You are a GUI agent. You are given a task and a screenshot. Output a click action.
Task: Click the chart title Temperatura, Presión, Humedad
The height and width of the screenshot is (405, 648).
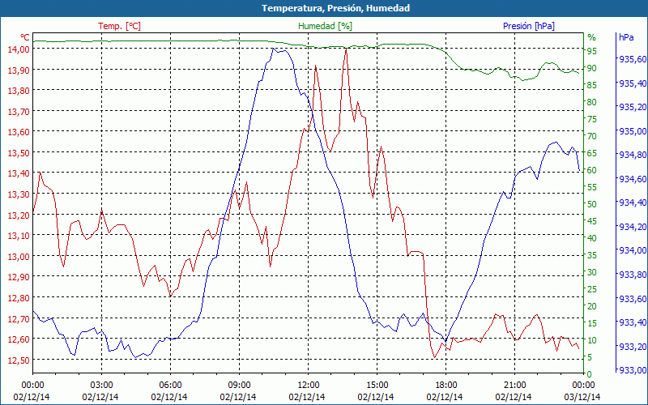tap(335, 8)
